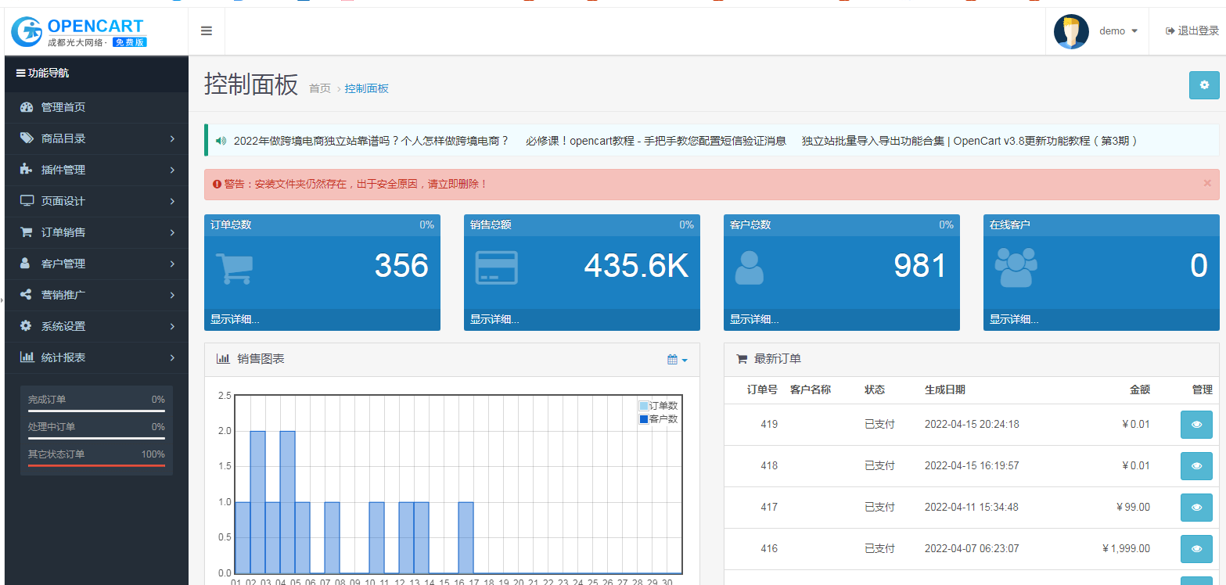Click the settings gear button
The image size is (1226, 585).
coord(1203,85)
